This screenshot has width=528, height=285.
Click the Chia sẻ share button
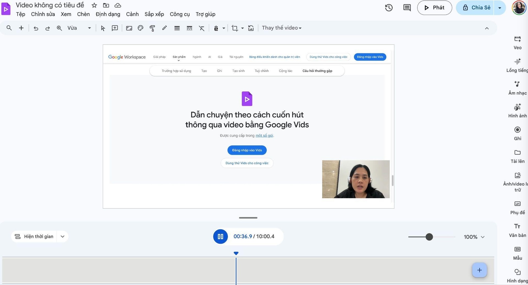(475, 8)
